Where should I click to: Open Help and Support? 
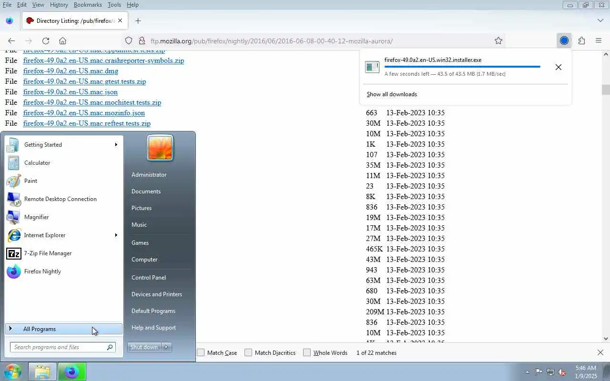point(153,328)
